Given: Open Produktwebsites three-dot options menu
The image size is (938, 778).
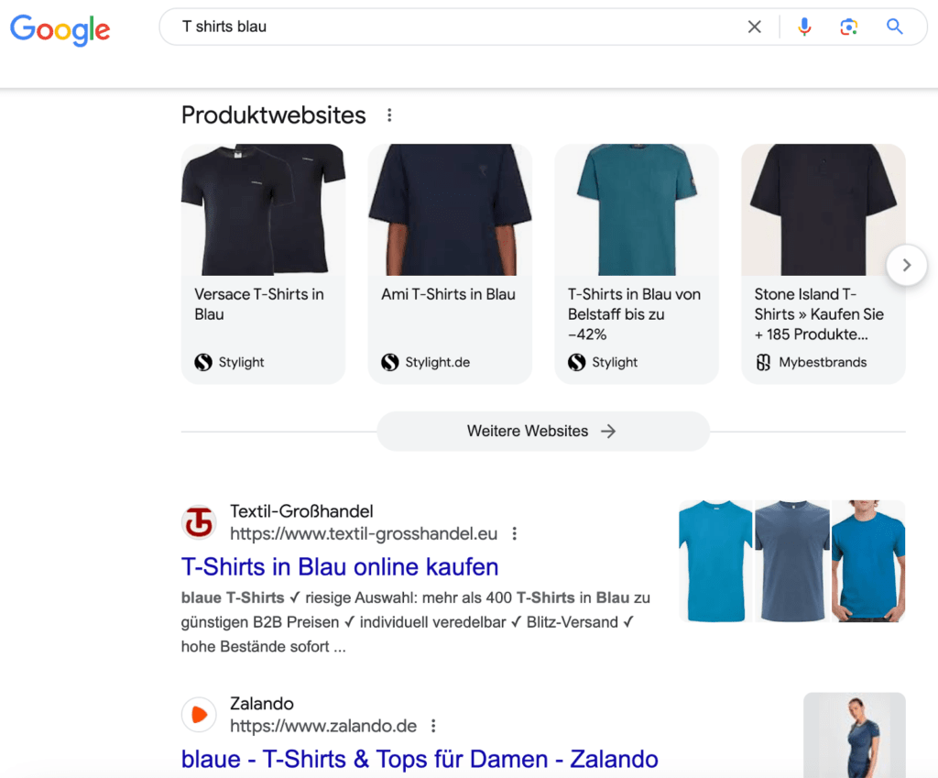Looking at the screenshot, I should point(389,115).
